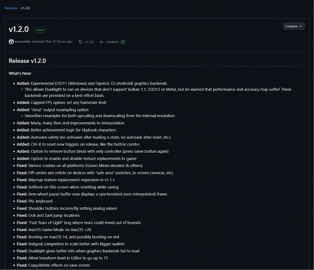Image resolution: width=314 pixels, height=270 pixels.
Task: Click 'Copy/delete effects on save screen' line
Action: (53, 265)
